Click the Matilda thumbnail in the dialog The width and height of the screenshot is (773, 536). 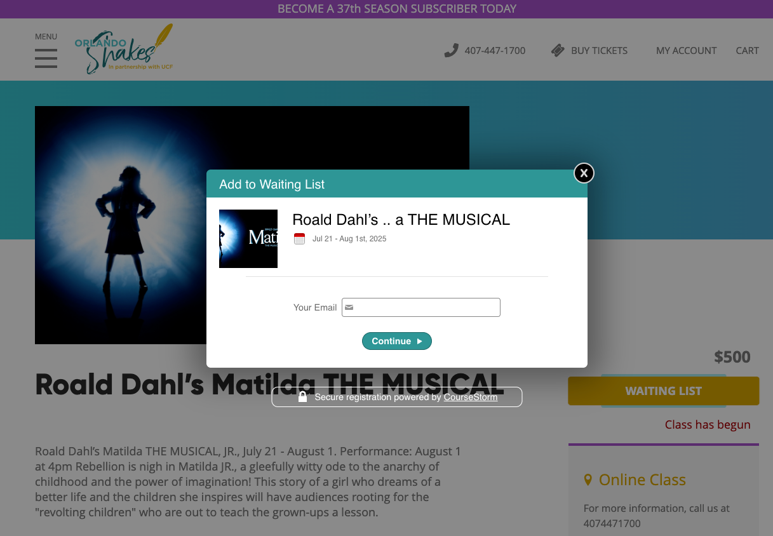248,239
